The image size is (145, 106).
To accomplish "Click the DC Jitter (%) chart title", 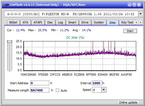I will coord(75,38).
